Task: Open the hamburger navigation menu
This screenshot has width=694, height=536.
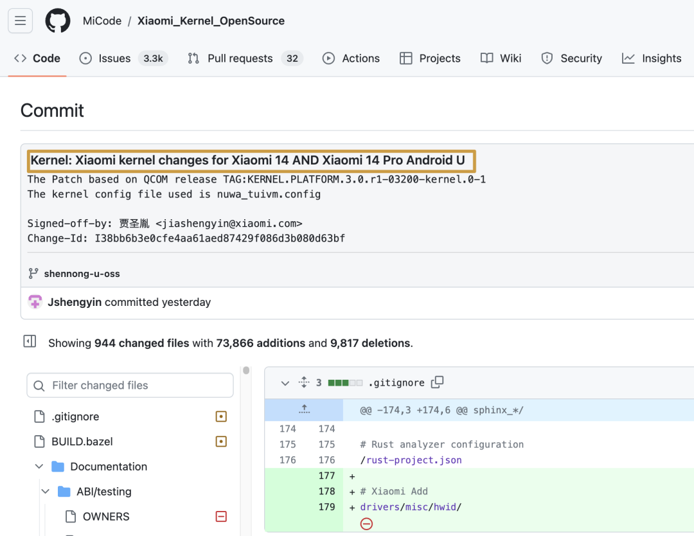Action: click(x=21, y=21)
